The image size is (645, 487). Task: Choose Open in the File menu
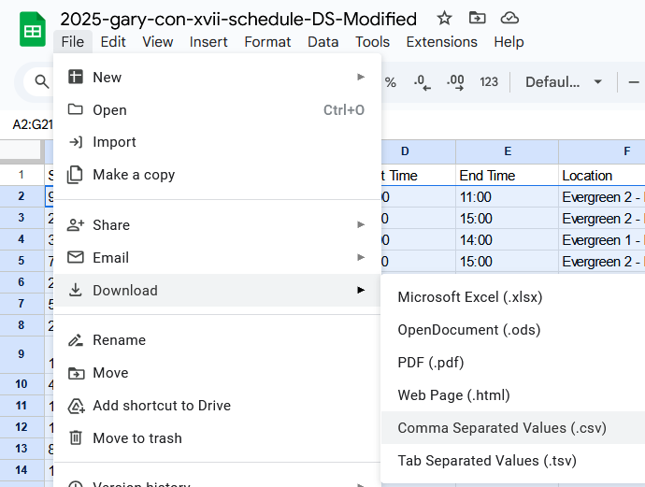(x=217, y=109)
